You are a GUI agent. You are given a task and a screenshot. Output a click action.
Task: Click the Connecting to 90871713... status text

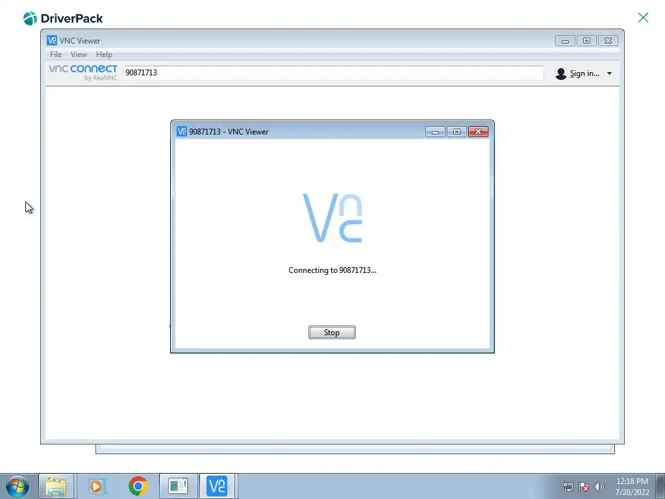pyautogui.click(x=332, y=270)
